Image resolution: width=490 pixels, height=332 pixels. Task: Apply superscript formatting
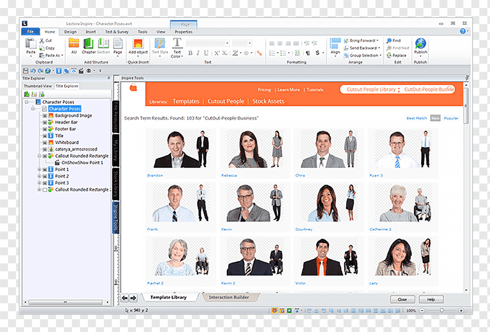[217, 53]
